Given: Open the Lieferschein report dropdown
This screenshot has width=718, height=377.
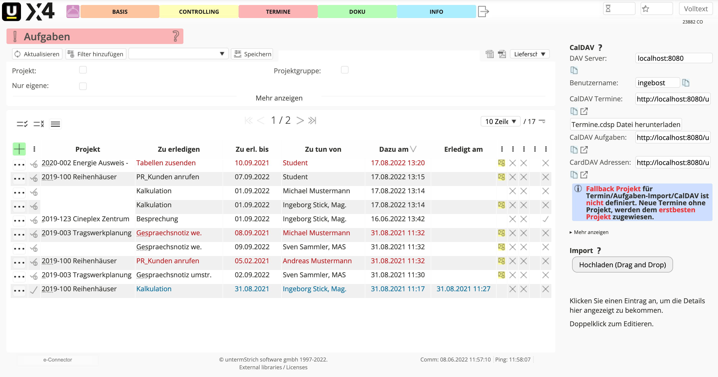Looking at the screenshot, I should 529,54.
